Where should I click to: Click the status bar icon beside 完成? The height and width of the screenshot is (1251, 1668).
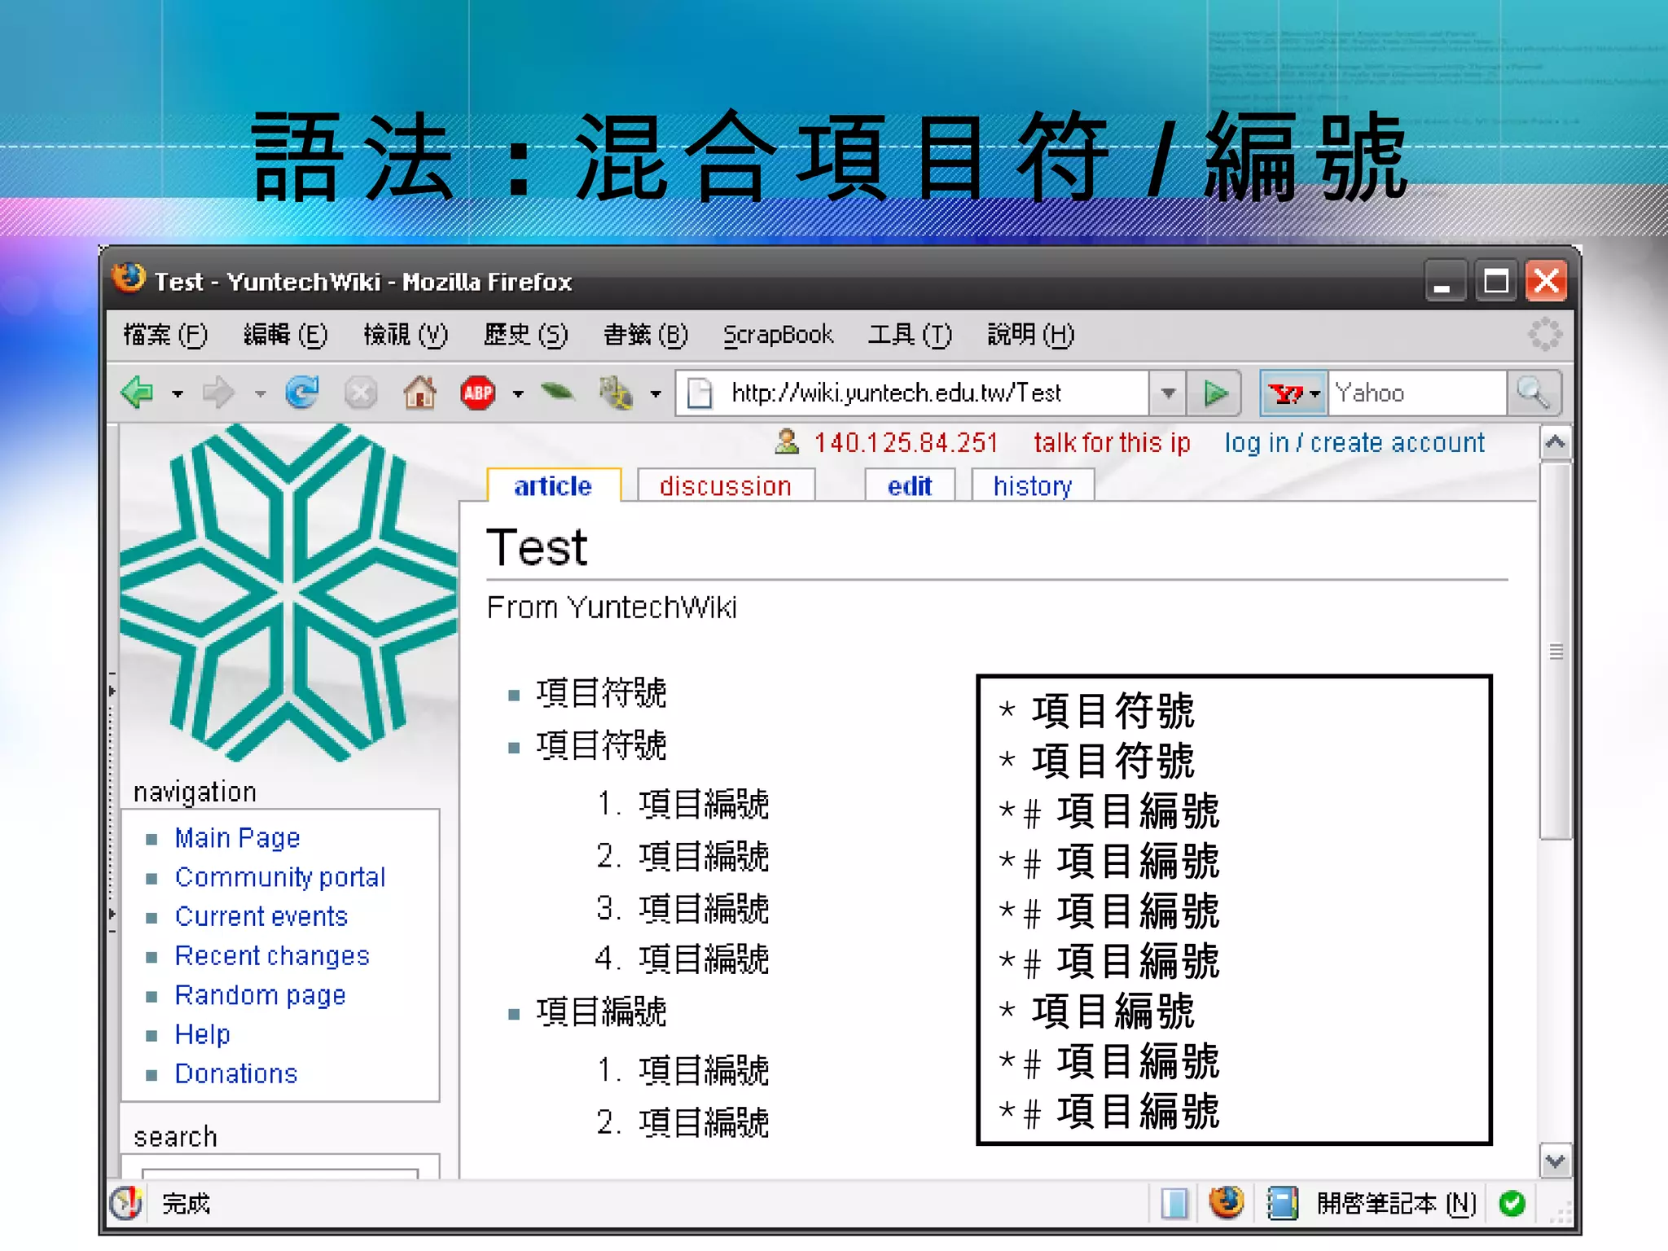126,1203
